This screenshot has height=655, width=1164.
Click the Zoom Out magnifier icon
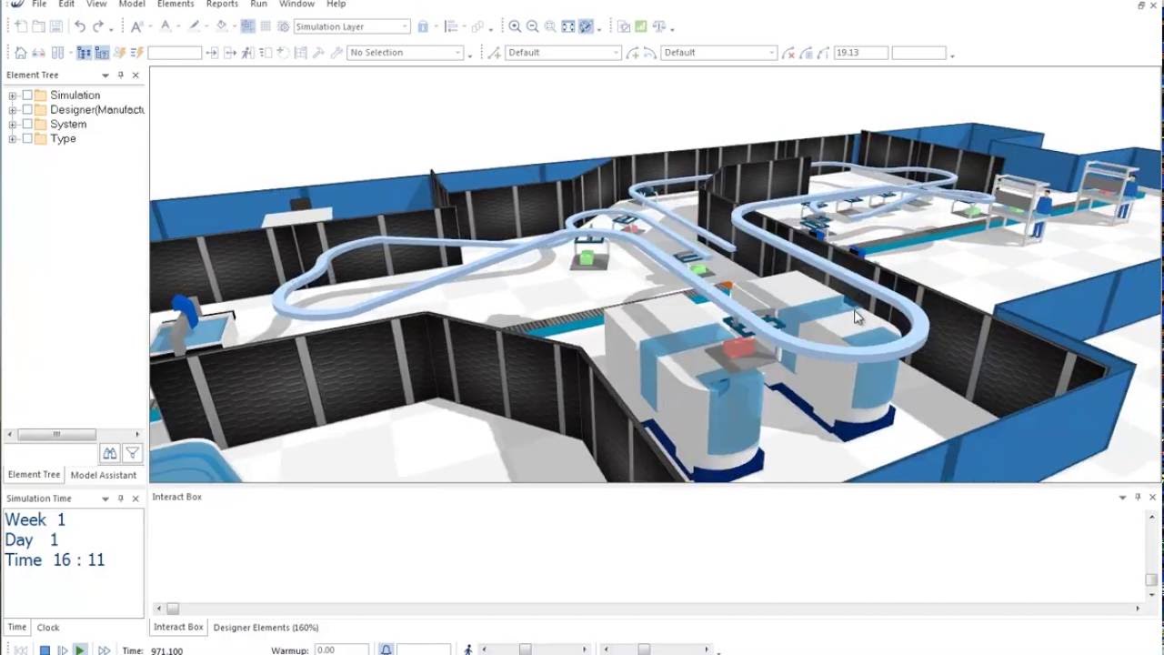[533, 26]
